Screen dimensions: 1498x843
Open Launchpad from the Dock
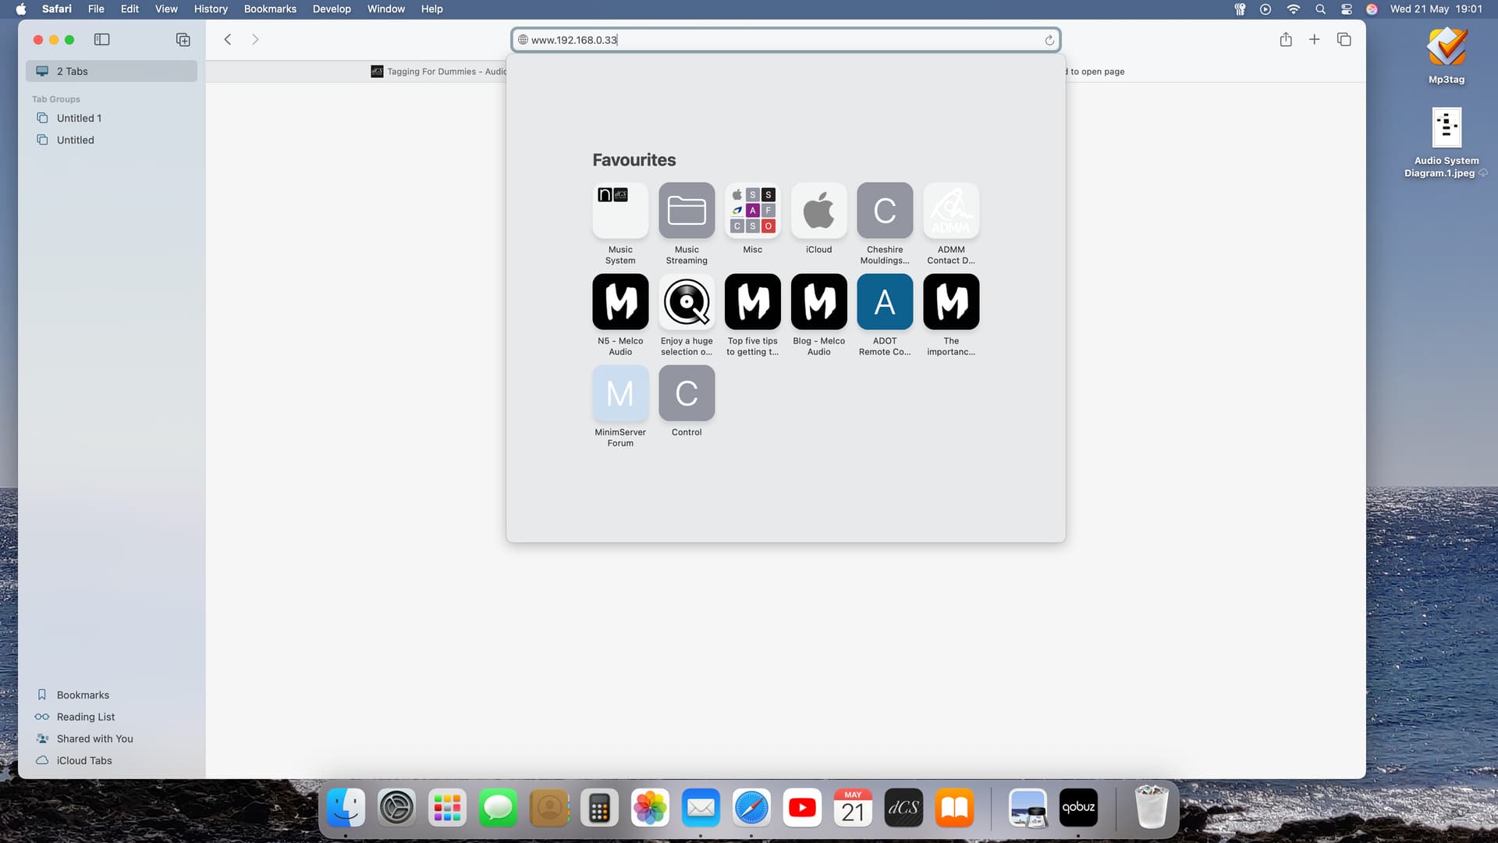coord(447,808)
